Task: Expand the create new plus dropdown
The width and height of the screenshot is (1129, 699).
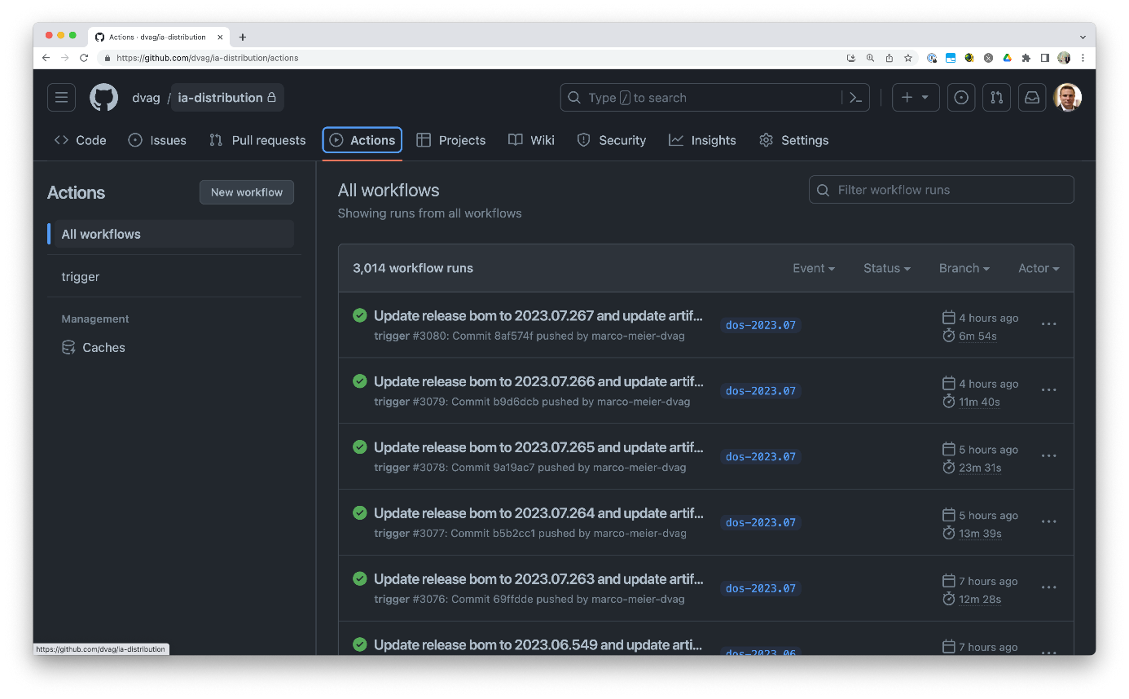Action: click(916, 98)
